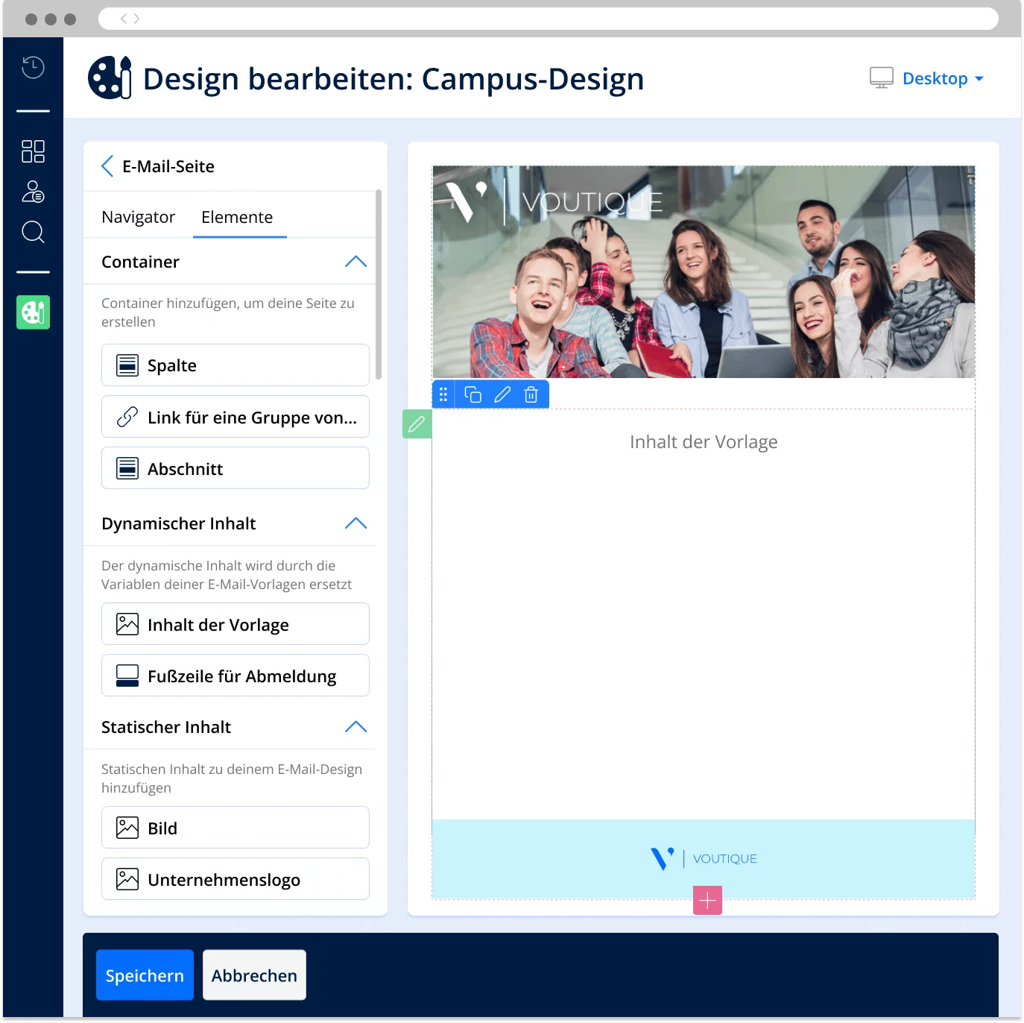Image resolution: width=1024 pixels, height=1023 pixels.
Task: Delete the block with the trash icon
Action: [531, 394]
